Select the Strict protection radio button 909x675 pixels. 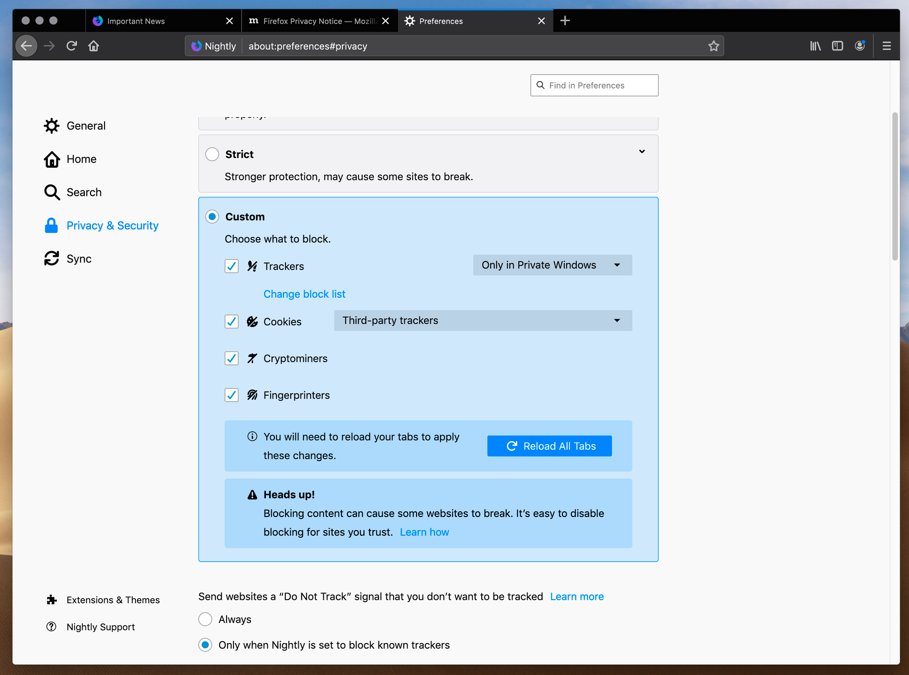point(212,154)
